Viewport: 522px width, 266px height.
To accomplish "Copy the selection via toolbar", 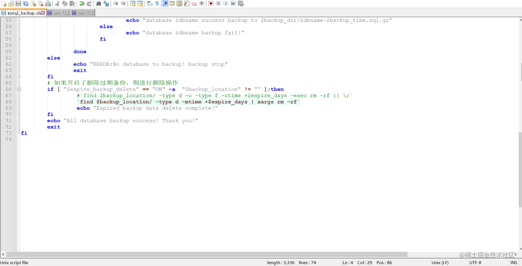I will tap(65, 3).
